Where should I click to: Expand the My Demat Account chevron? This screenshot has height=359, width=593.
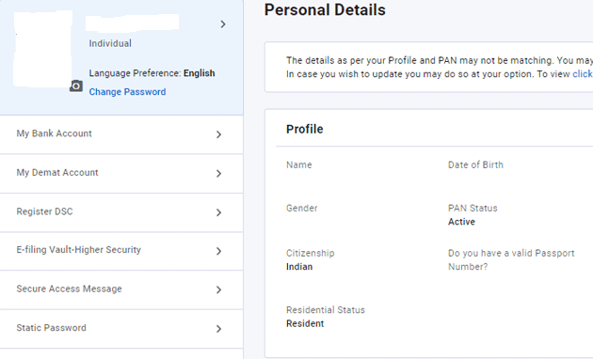pyautogui.click(x=218, y=174)
